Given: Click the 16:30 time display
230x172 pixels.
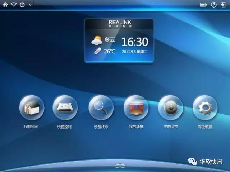Looking at the screenshot, I should (x=135, y=42).
